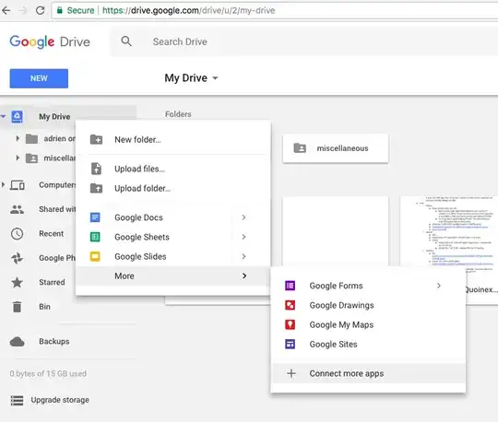Select Google My Maps in submenu
The width and height of the screenshot is (498, 422).
point(368,324)
